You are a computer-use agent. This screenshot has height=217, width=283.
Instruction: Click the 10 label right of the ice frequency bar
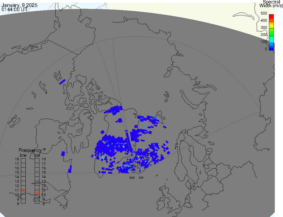44,195
